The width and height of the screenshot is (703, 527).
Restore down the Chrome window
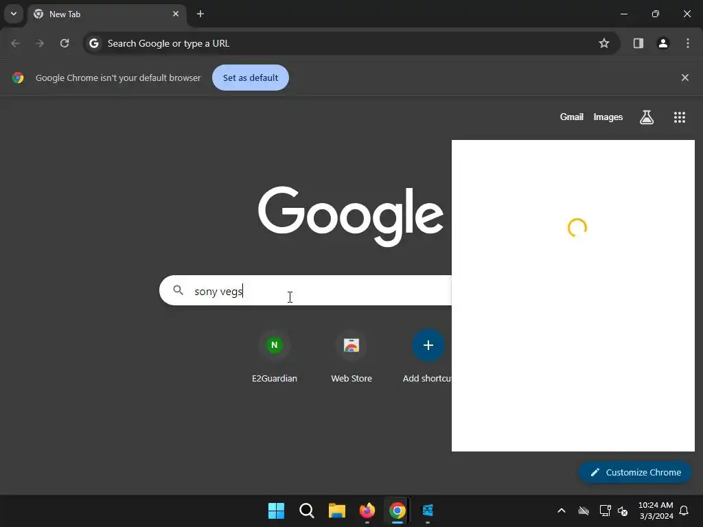[656, 14]
